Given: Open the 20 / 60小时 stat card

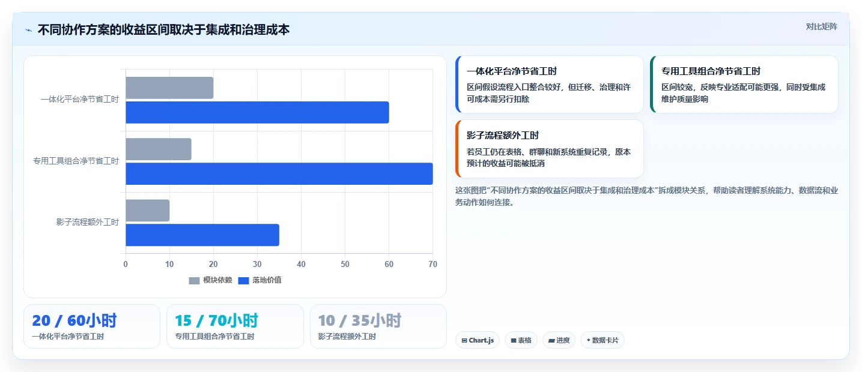Looking at the screenshot, I should tap(92, 326).
